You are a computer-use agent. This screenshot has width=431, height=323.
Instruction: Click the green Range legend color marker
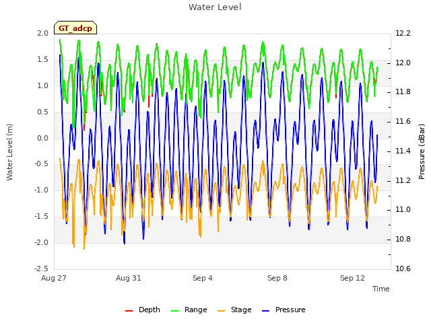coord(175,311)
